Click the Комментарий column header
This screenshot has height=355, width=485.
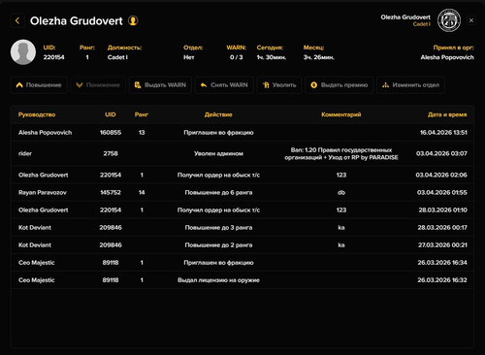(x=341, y=114)
